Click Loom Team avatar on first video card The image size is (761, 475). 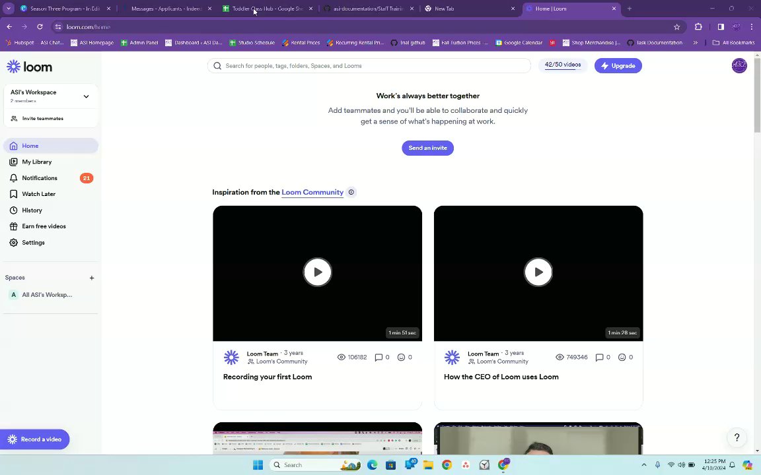point(231,357)
